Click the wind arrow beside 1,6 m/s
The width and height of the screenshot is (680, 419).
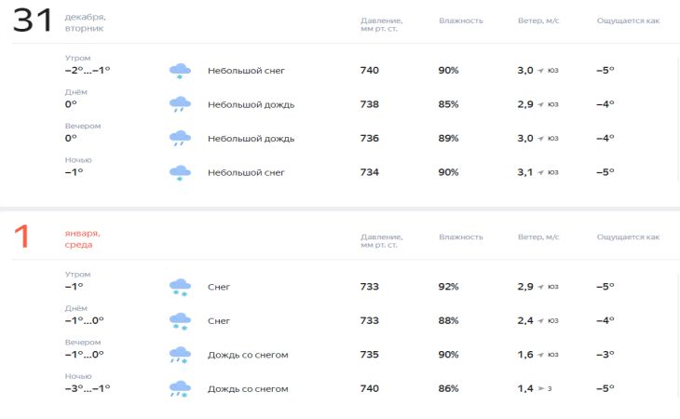(541, 355)
